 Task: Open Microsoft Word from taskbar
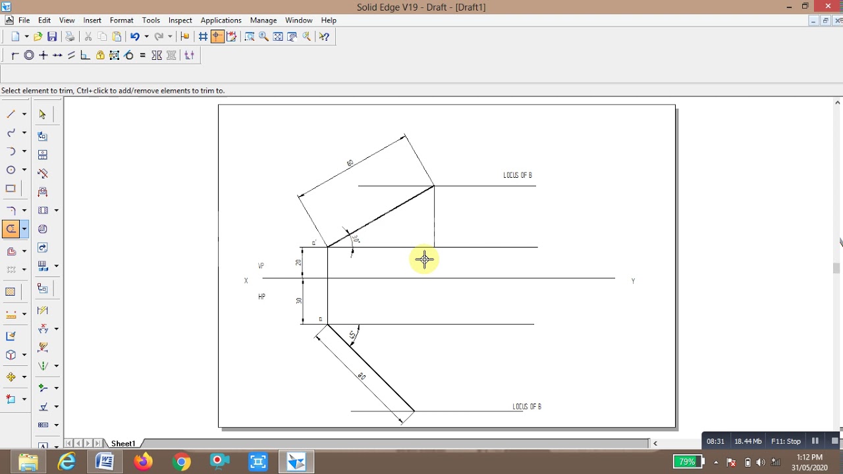pyautogui.click(x=105, y=462)
